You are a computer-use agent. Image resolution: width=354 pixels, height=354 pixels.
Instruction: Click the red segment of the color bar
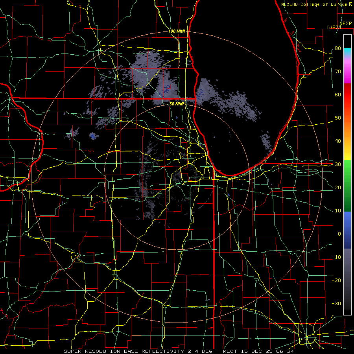pyautogui.click(x=347, y=95)
